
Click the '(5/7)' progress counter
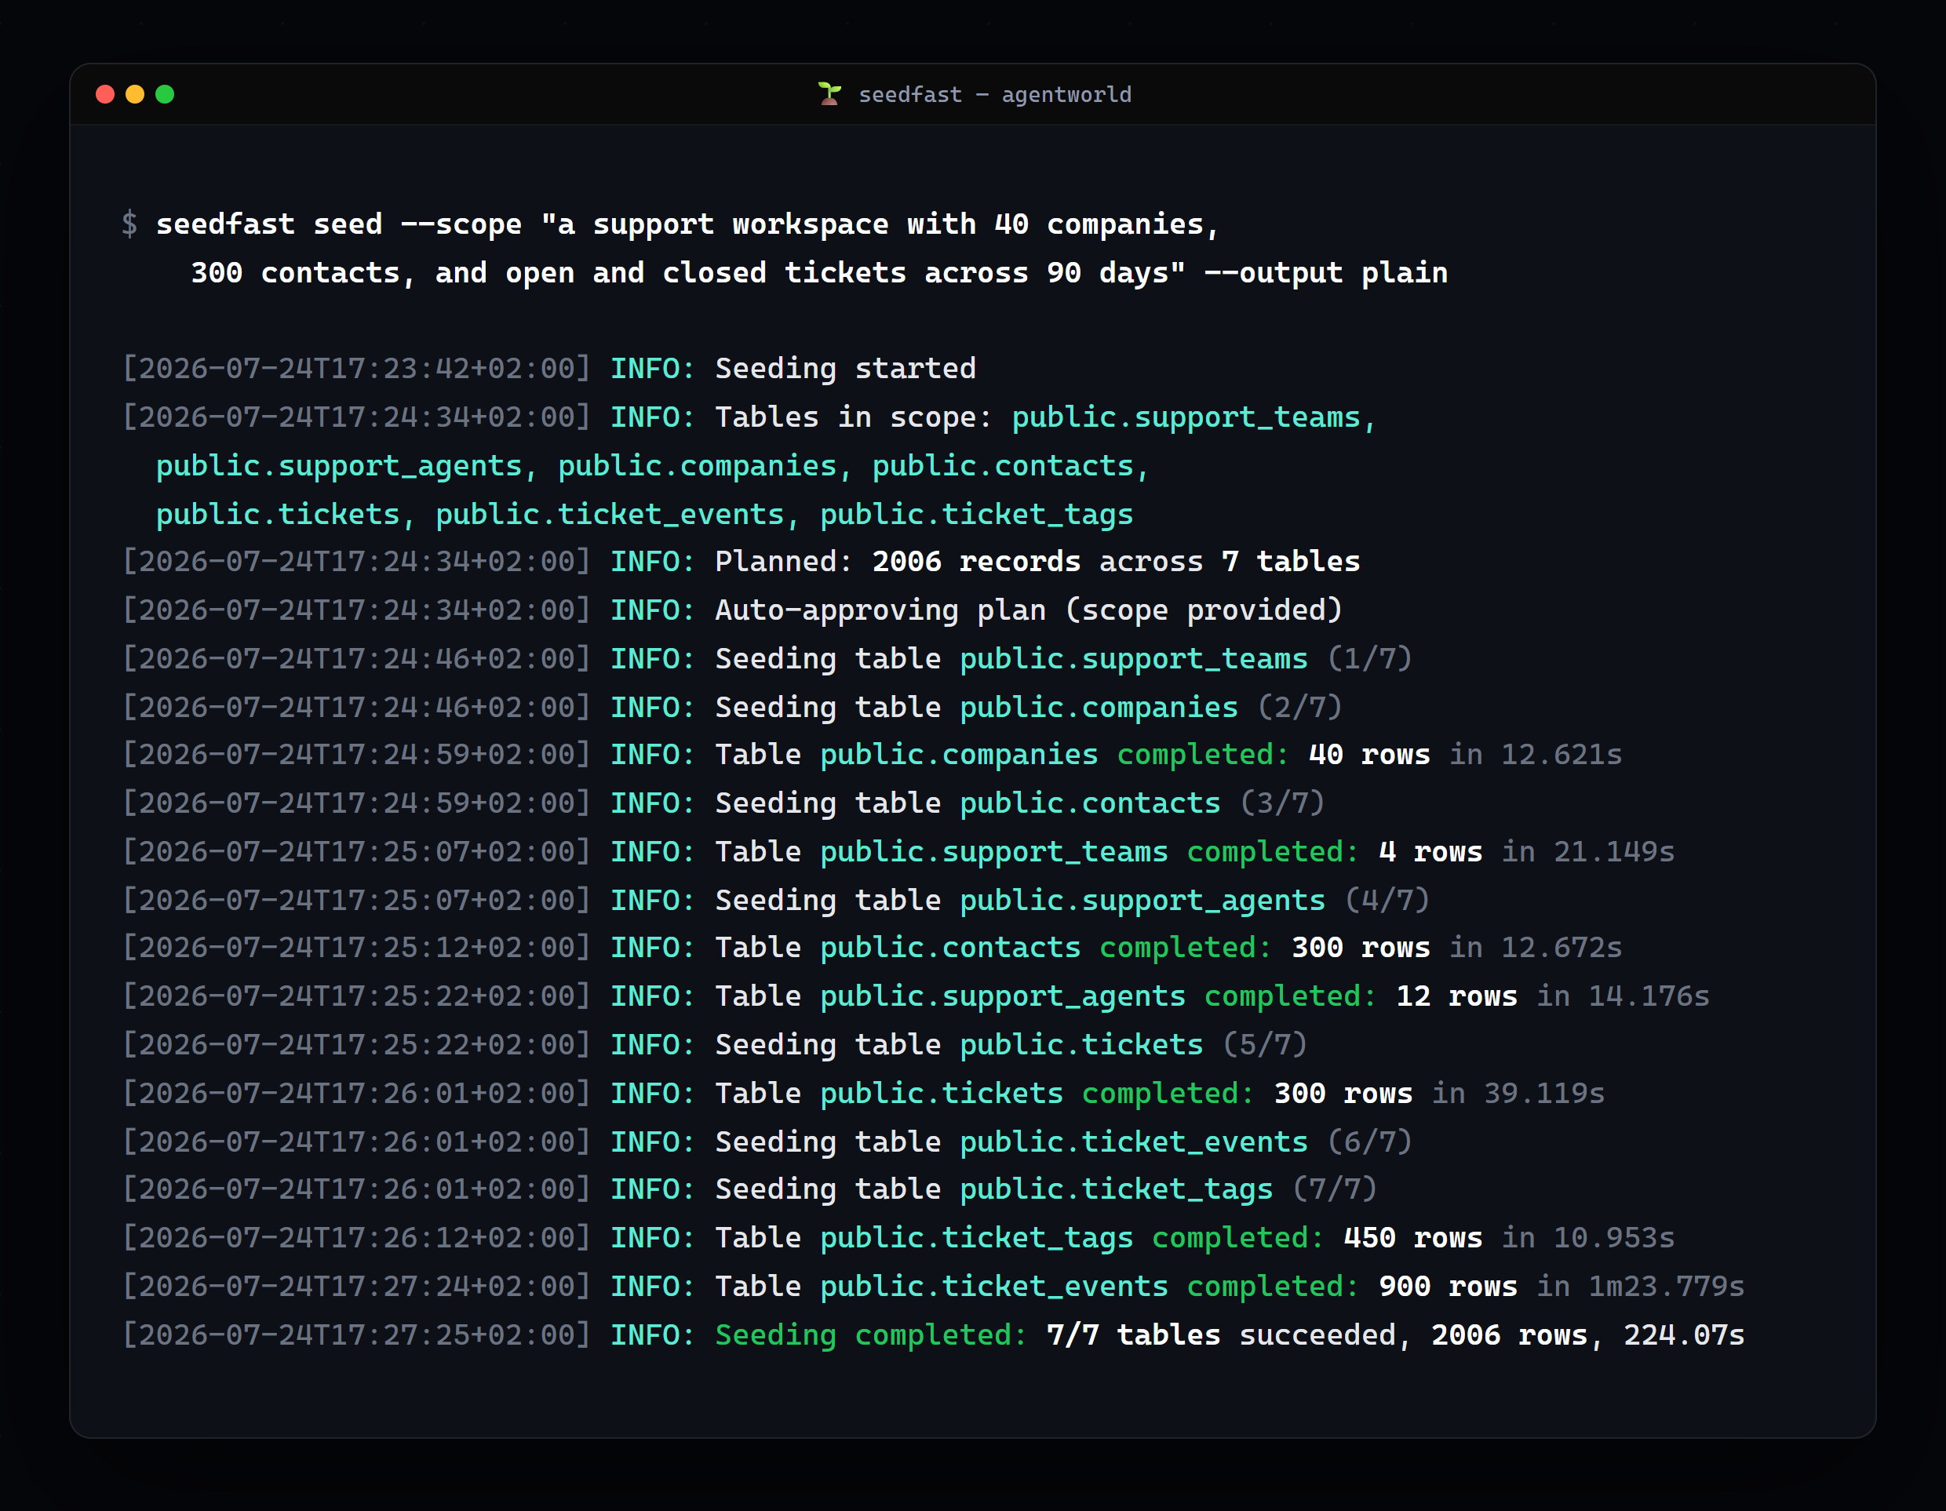1265,1044
